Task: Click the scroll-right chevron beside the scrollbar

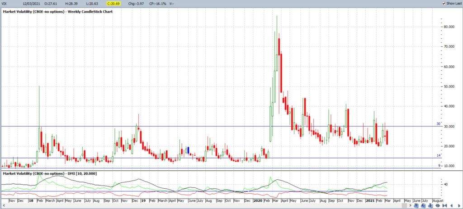Action: [410, 205]
